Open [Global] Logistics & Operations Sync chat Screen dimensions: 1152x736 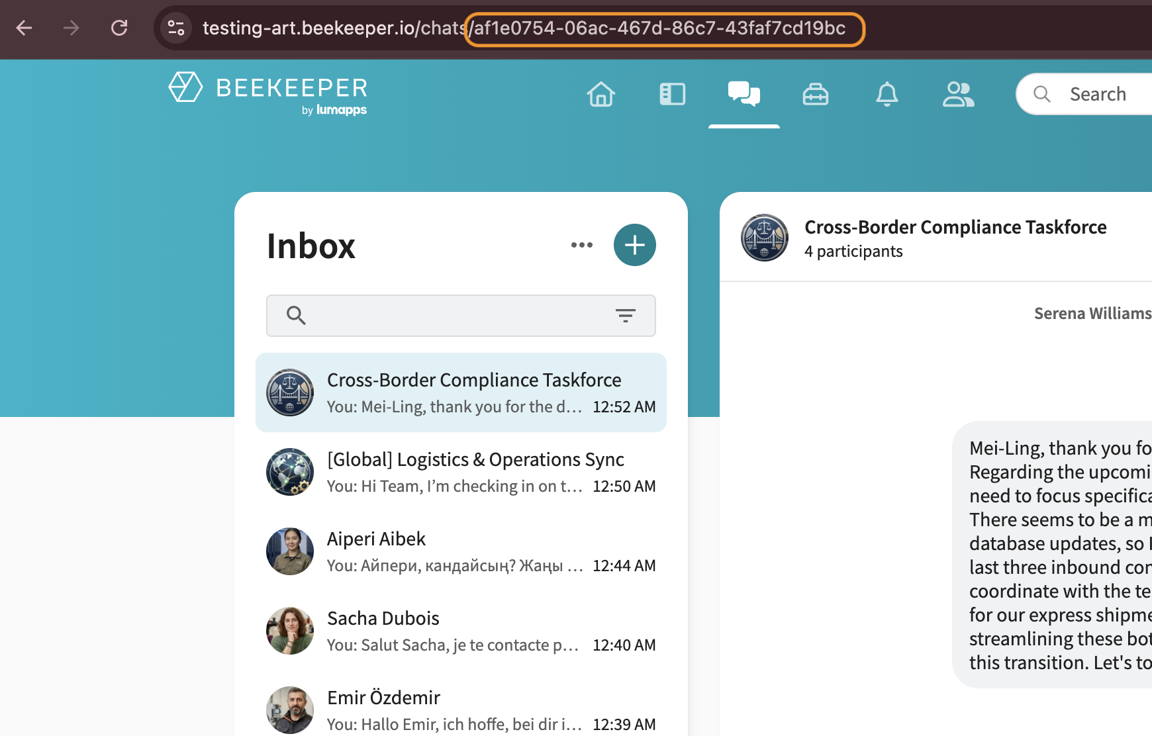click(461, 472)
